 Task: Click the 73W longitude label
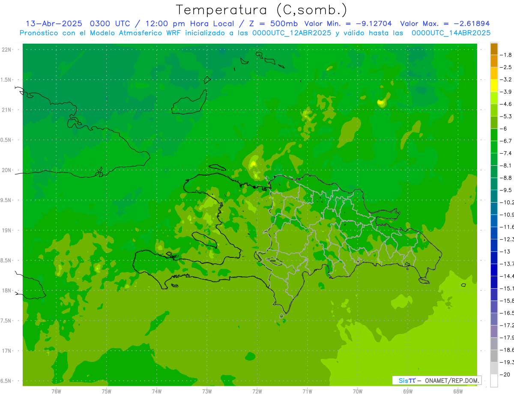207,391
